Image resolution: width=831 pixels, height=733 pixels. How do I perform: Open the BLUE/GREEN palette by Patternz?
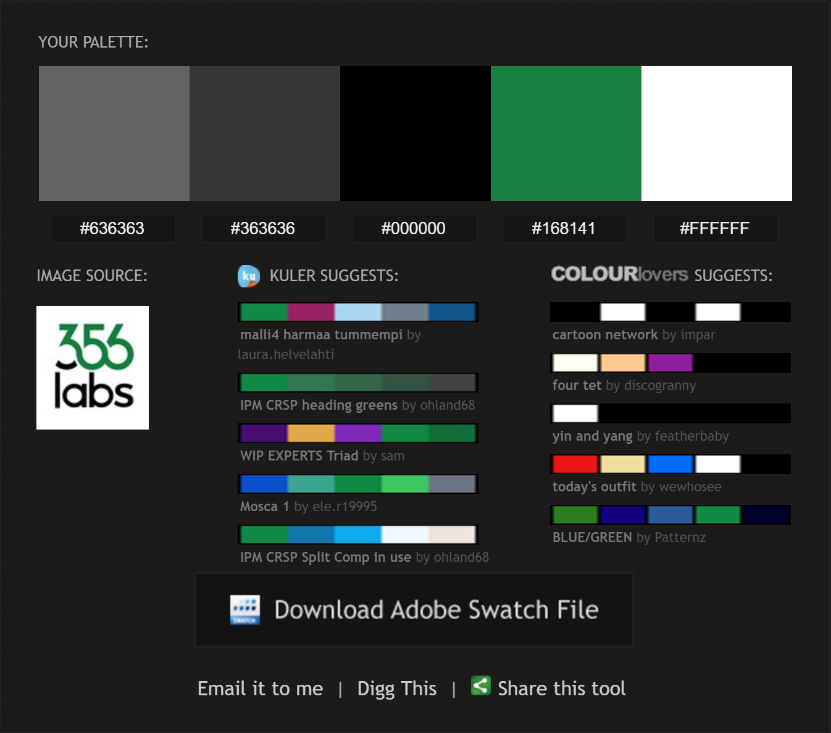tap(591, 538)
